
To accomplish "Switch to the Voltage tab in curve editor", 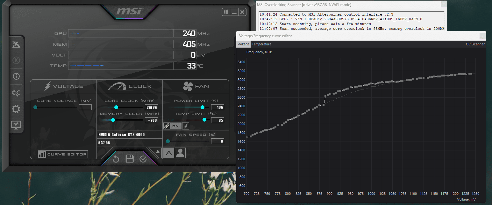I will (243, 44).
